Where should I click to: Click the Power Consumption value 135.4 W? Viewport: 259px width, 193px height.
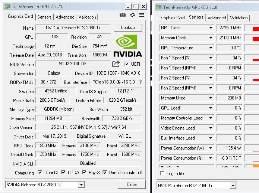click(229, 148)
